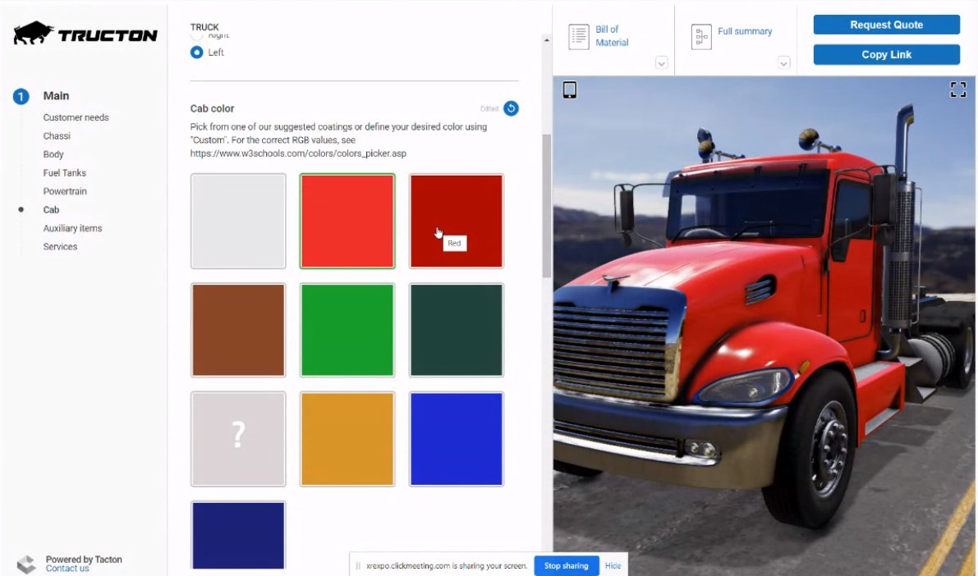
Task: Enter fullscreen view of the truck render
Action: click(957, 89)
